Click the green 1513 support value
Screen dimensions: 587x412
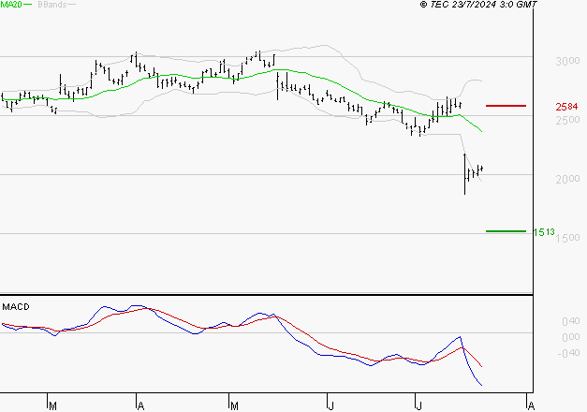pyautogui.click(x=544, y=232)
